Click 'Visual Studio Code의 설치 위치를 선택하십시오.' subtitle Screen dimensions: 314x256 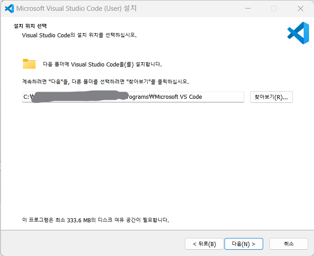coord(79,35)
